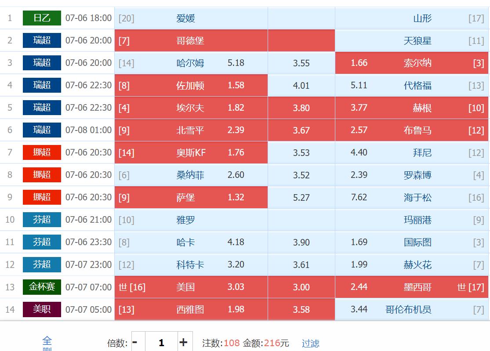This screenshot has height=351, width=490.
Task: Select away team 山形 in match 1
Action: (x=412, y=18)
